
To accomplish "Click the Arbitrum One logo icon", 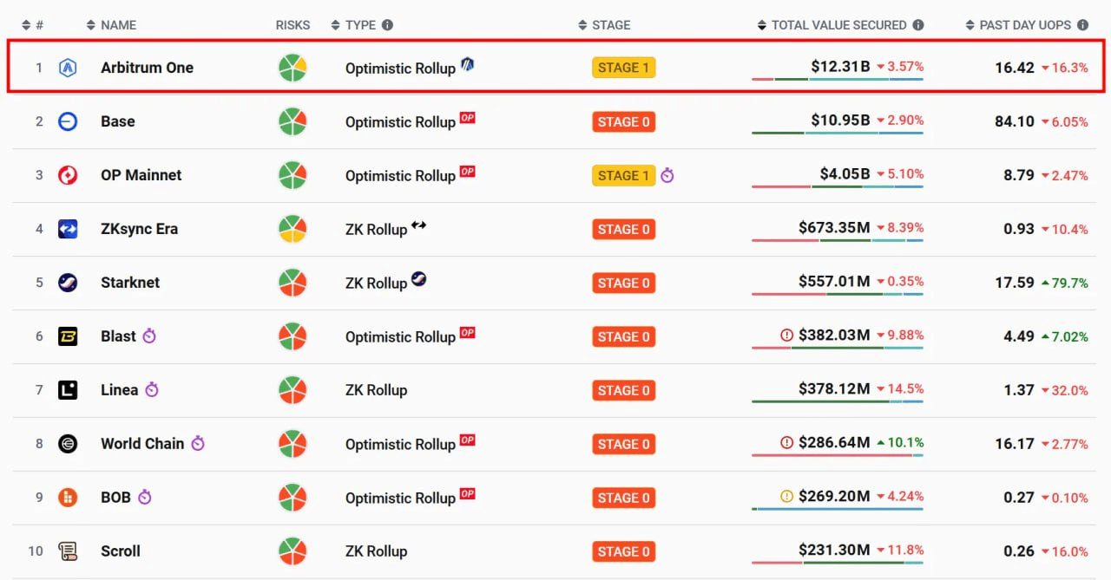I will (68, 67).
